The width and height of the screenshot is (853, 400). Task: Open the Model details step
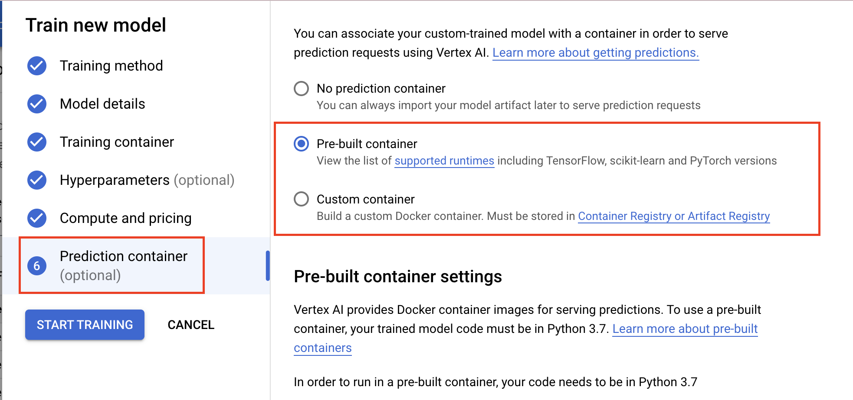[x=102, y=104]
